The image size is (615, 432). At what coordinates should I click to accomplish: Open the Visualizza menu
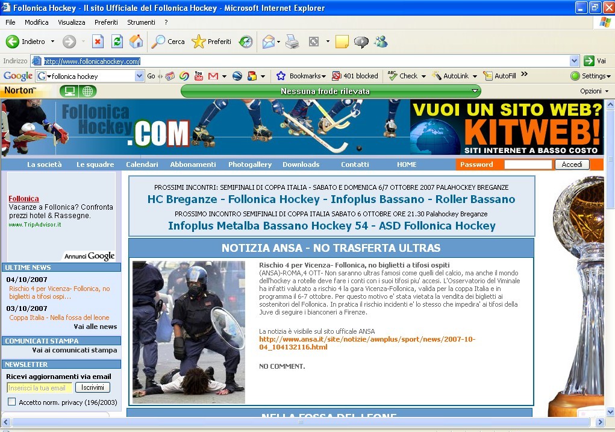point(72,22)
